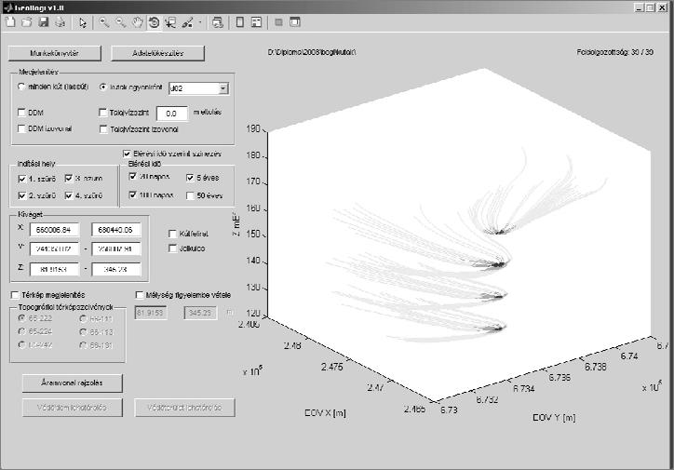Click the 'EOV X [m]' axis label
Viewport: 674px width, 470px height.
tap(325, 413)
